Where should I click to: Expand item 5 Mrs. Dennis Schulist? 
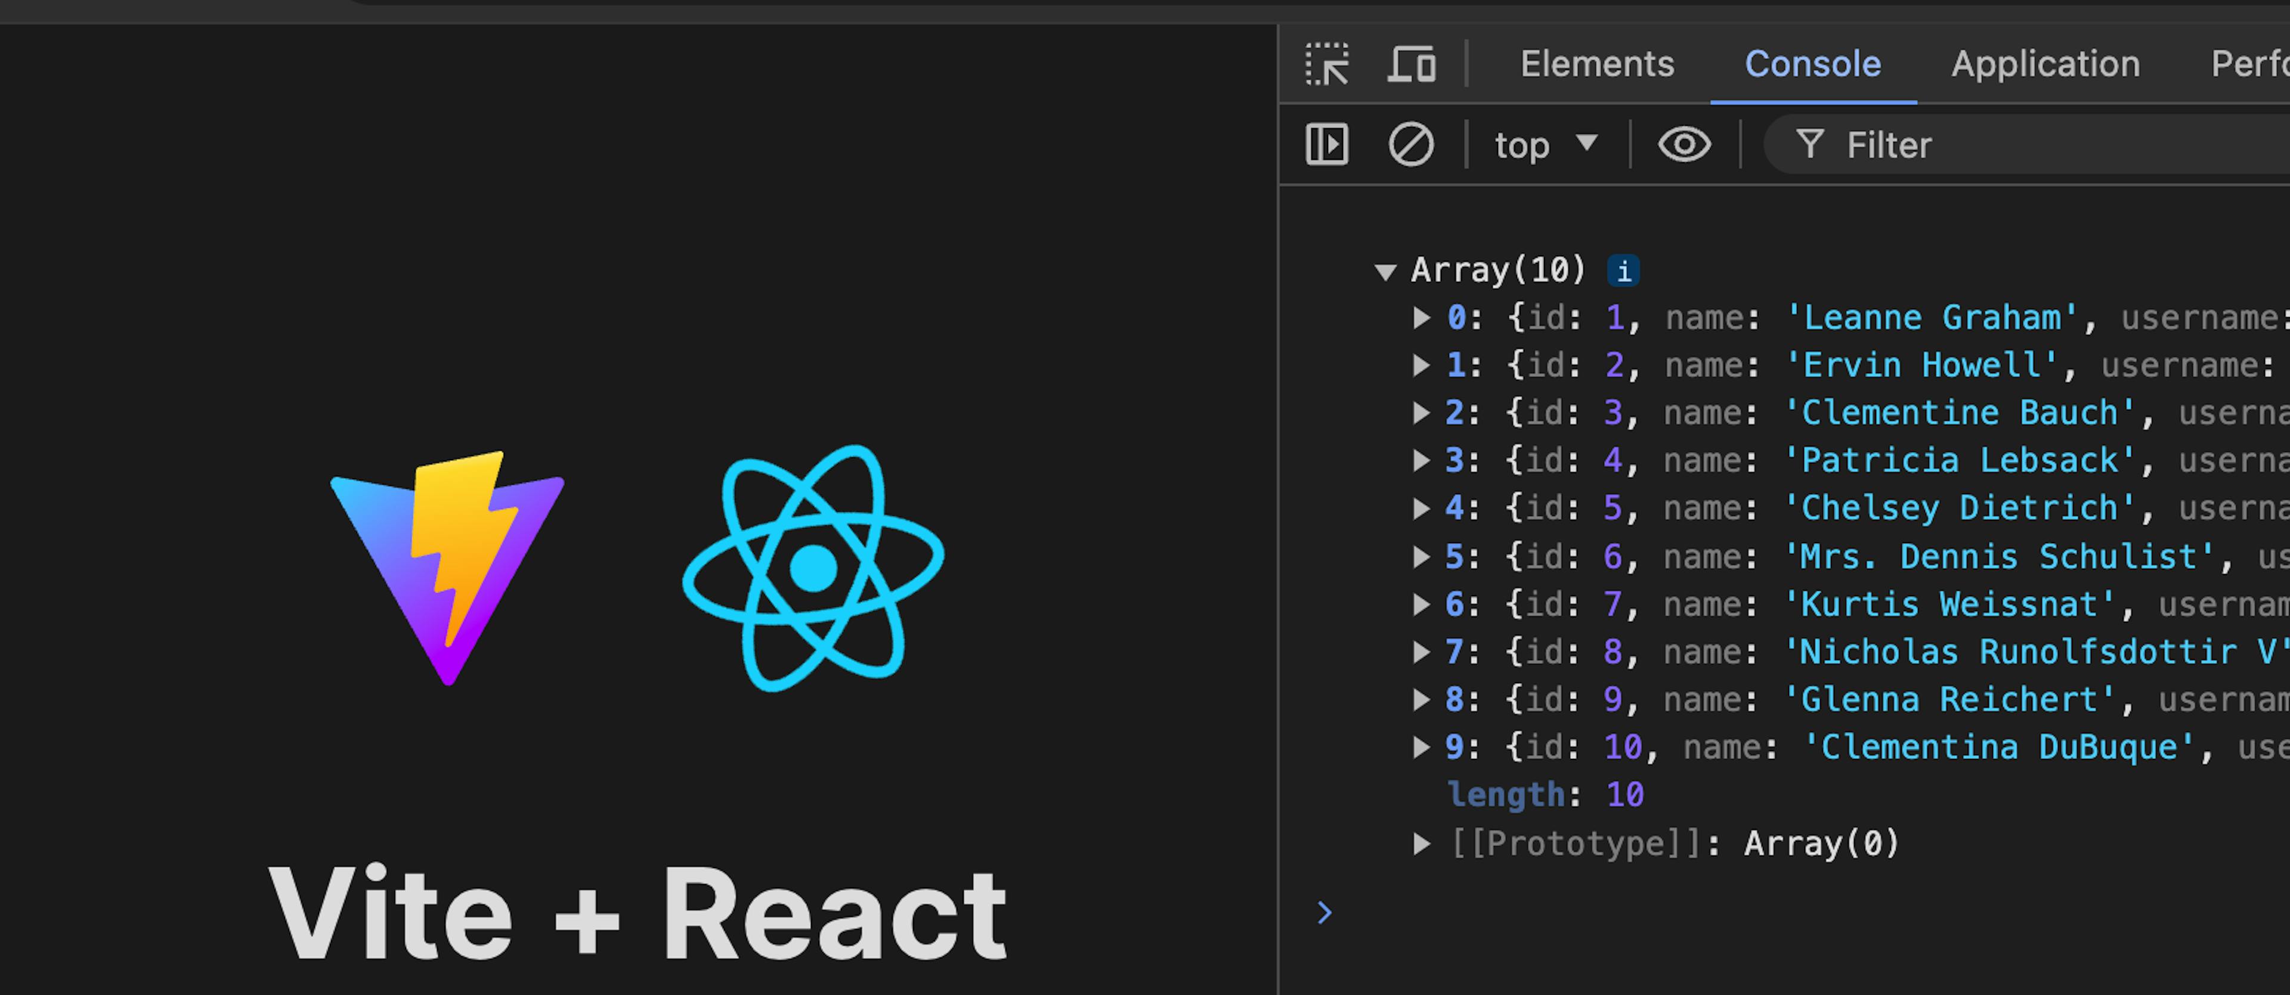[x=1422, y=556]
